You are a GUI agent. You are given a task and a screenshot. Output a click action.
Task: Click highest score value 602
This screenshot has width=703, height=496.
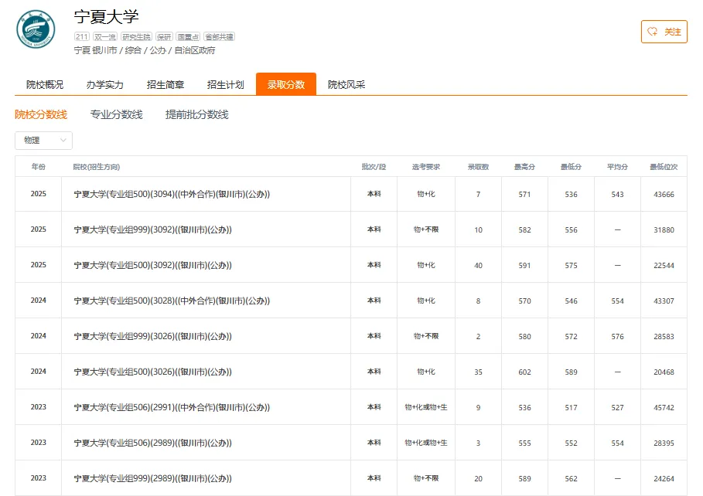pyautogui.click(x=524, y=372)
